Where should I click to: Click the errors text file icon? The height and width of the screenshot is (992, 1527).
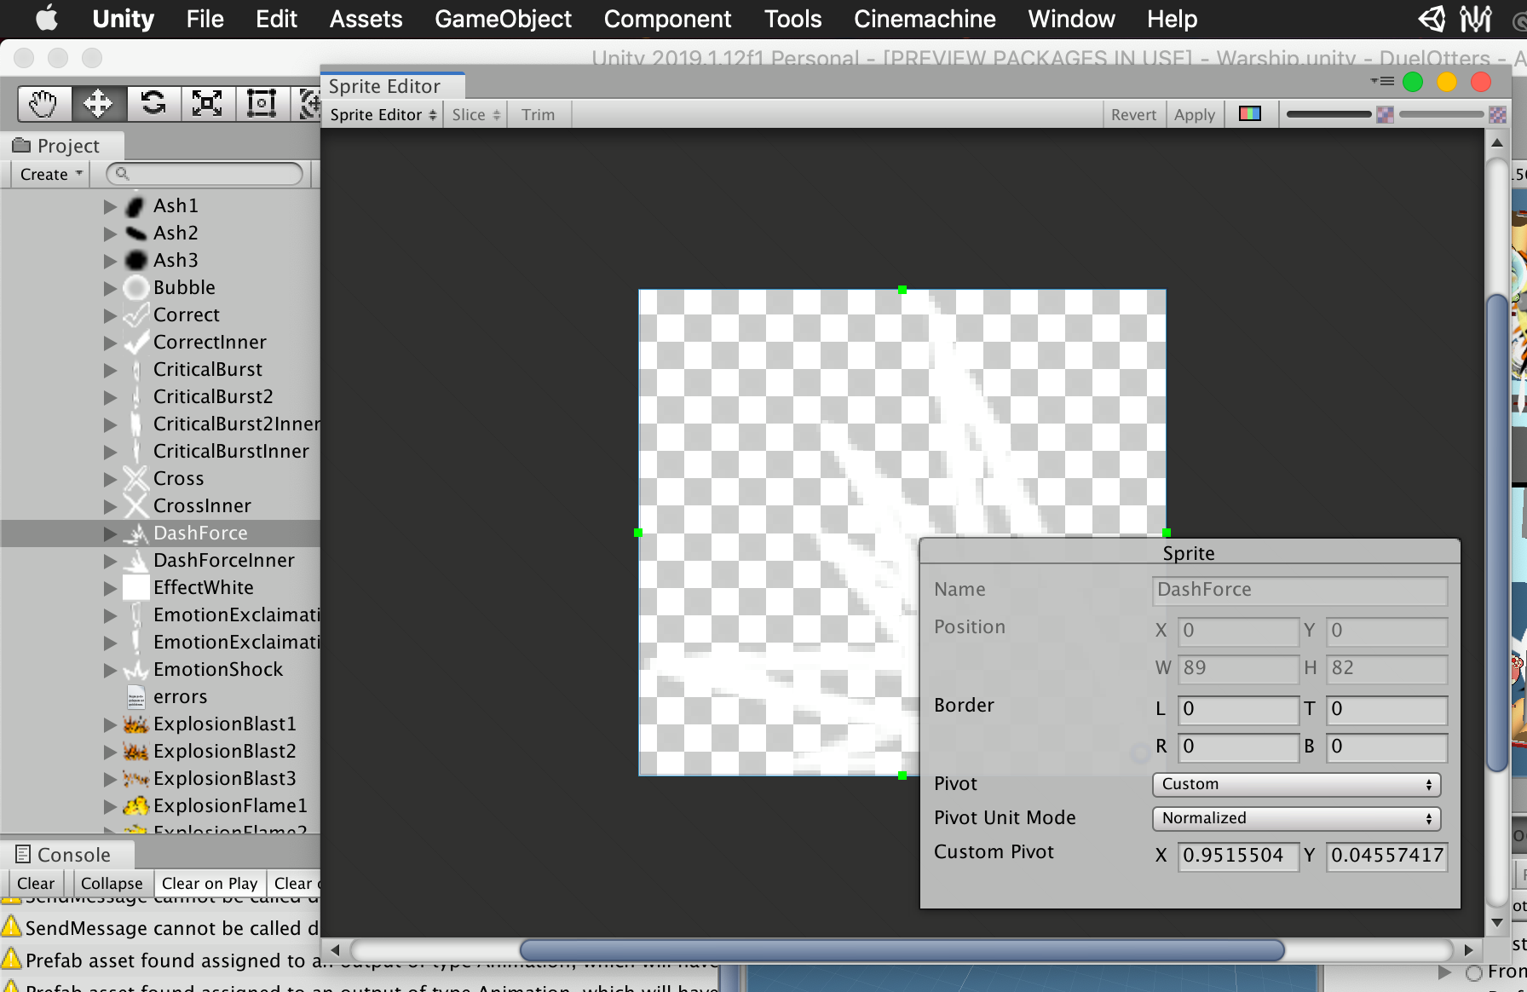[135, 697]
